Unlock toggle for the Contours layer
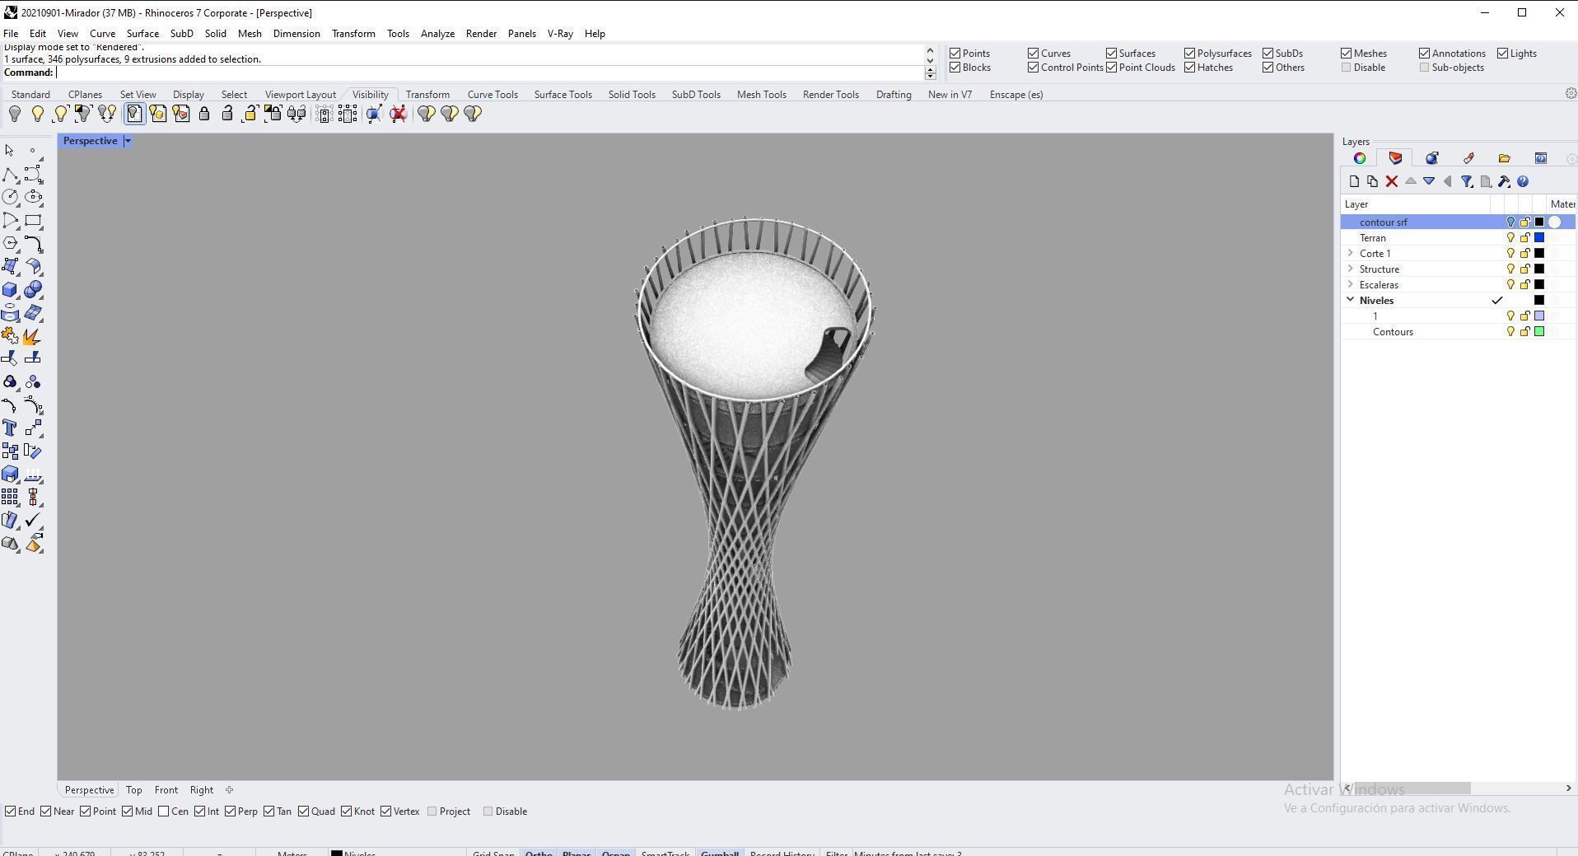The height and width of the screenshot is (856, 1578). pos(1525,332)
